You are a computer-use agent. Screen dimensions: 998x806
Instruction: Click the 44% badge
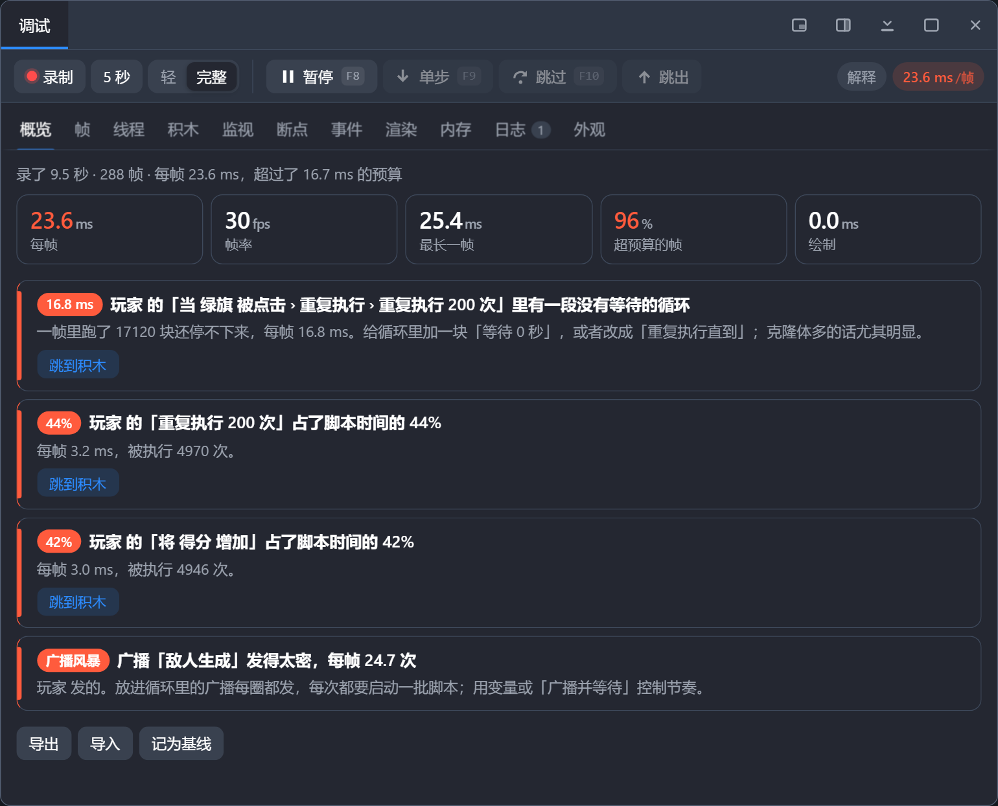[x=59, y=423]
